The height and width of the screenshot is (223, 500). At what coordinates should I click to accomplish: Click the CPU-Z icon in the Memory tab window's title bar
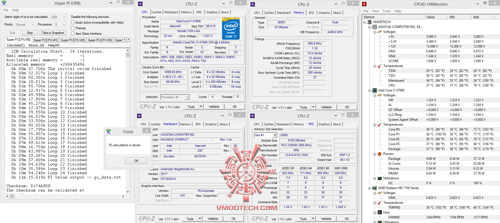tap(253, 4)
